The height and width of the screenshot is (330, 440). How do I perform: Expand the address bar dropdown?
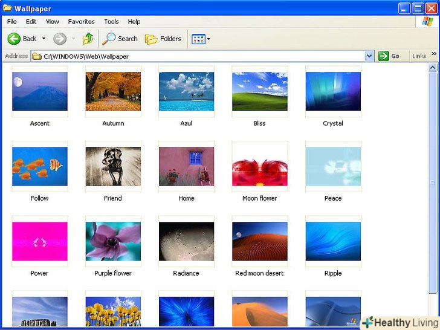coord(369,56)
